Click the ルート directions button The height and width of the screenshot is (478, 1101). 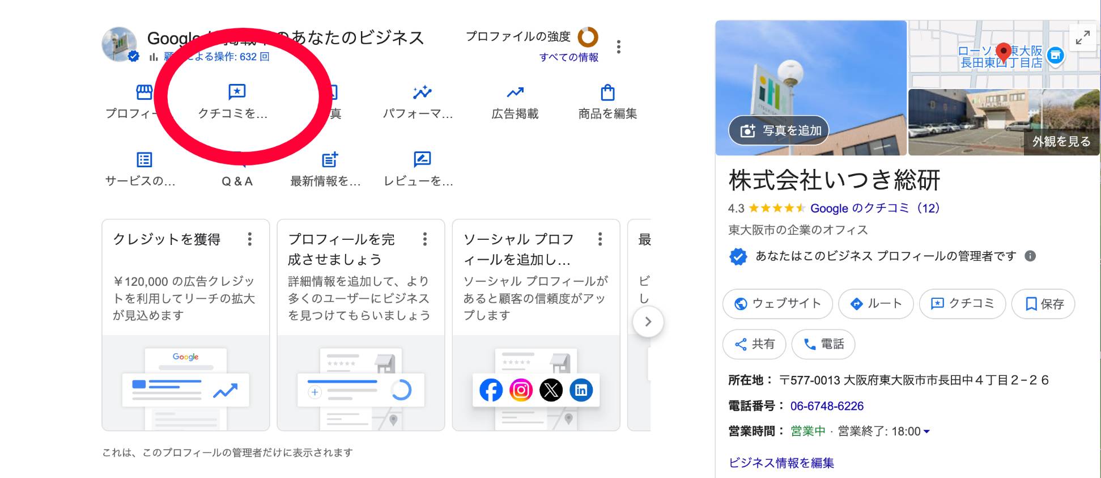click(x=876, y=303)
